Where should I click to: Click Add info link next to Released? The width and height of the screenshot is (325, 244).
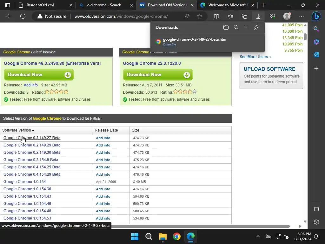click(31, 85)
